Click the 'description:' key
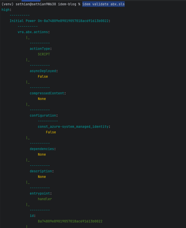The image size is (186, 228). click(42, 171)
